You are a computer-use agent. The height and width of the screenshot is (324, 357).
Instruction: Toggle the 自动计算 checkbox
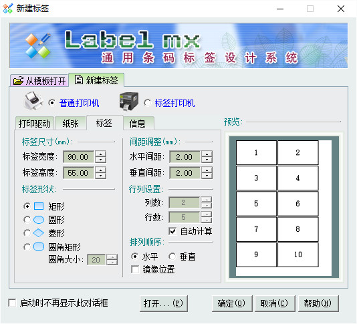(172, 231)
